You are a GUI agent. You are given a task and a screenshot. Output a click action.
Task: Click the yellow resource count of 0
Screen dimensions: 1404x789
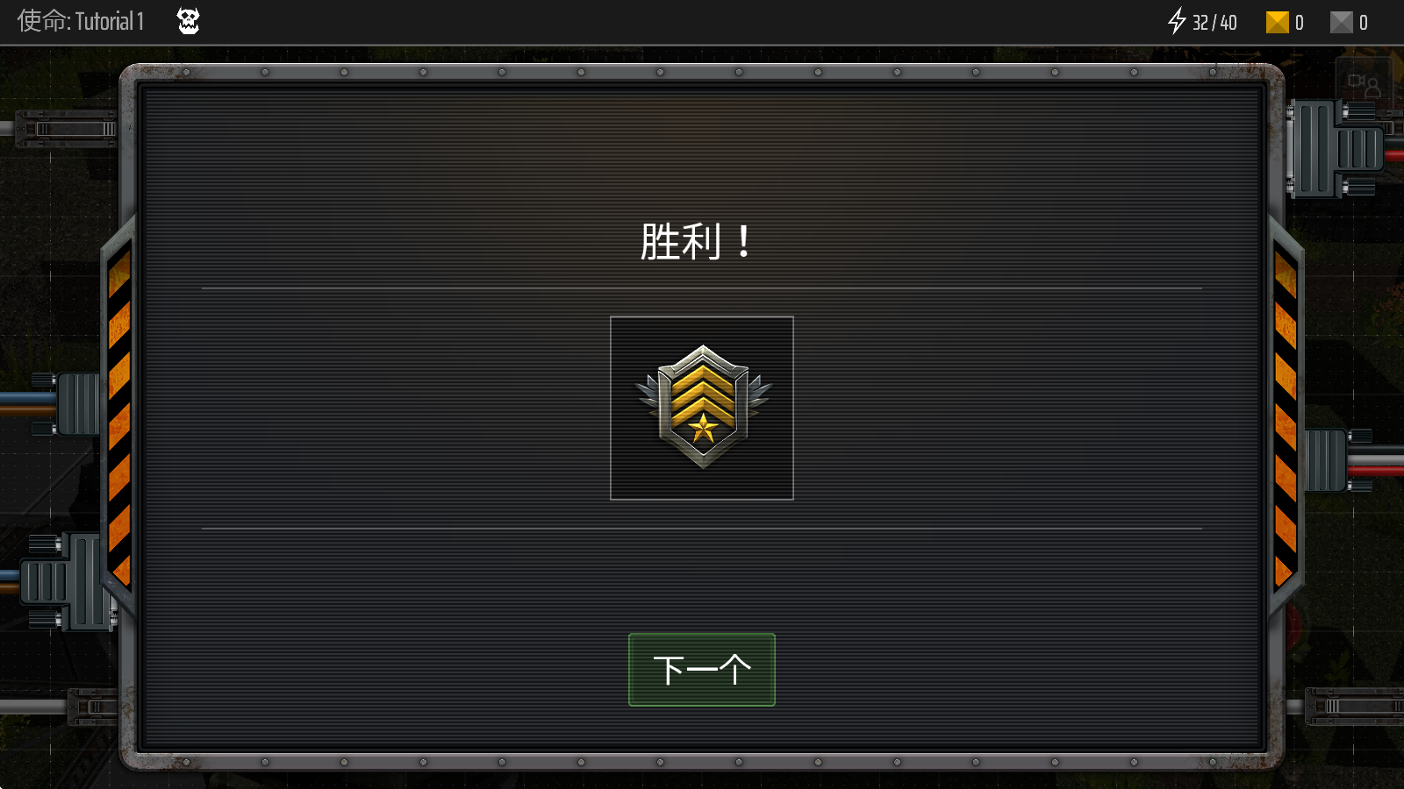click(x=1300, y=23)
